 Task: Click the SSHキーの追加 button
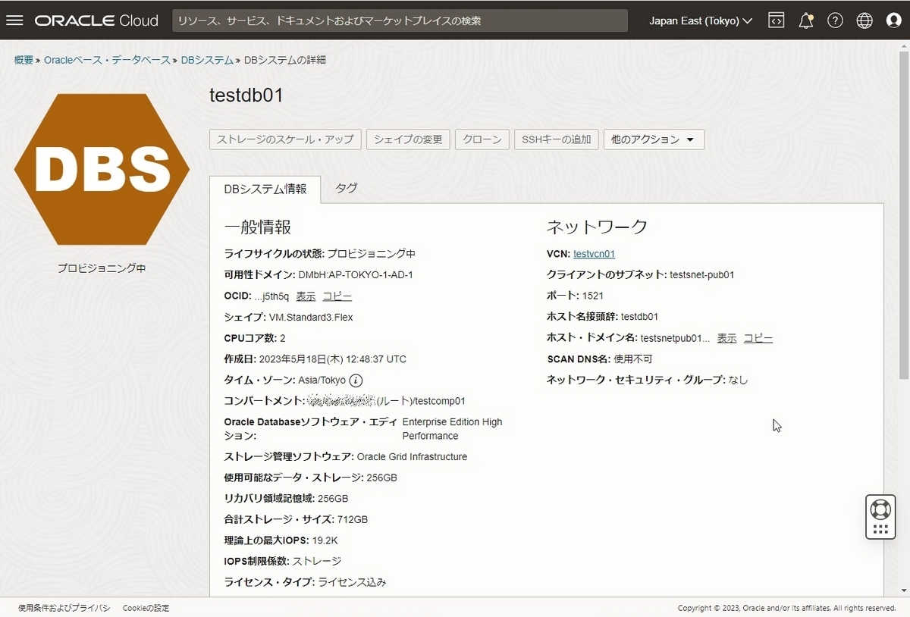[x=556, y=139]
